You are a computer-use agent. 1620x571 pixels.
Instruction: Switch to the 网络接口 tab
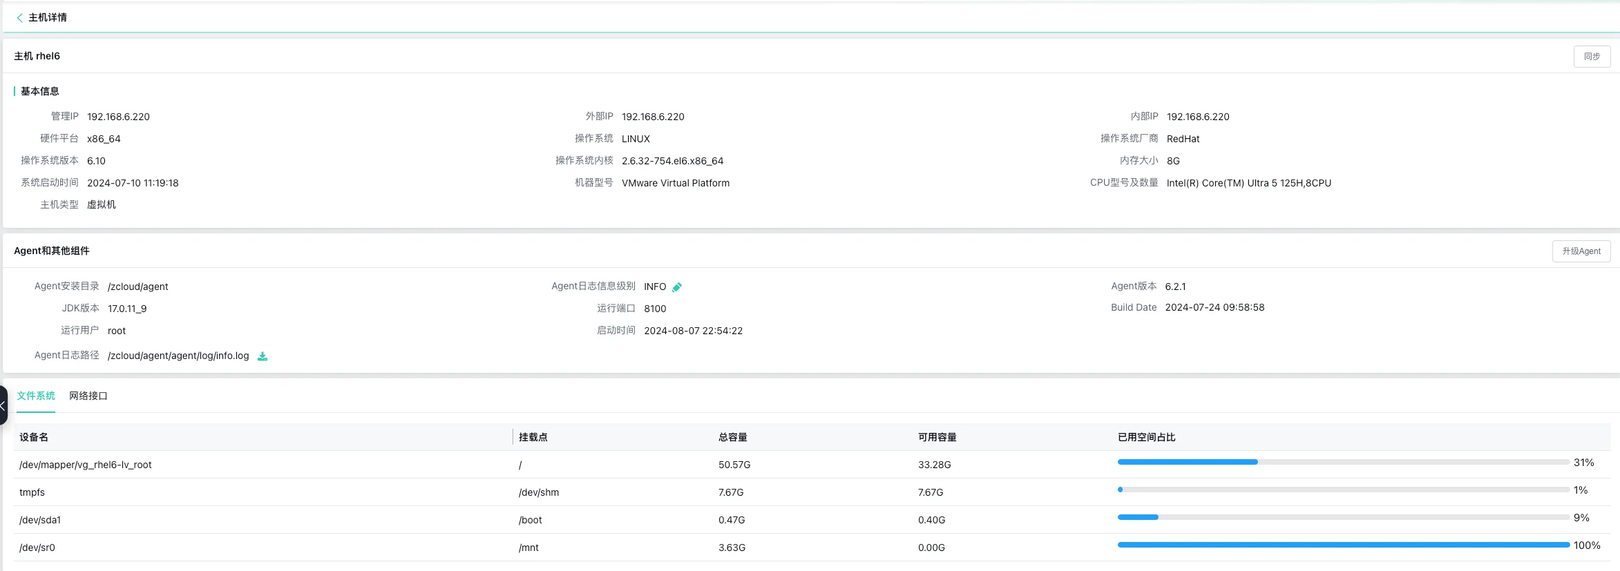tap(88, 396)
